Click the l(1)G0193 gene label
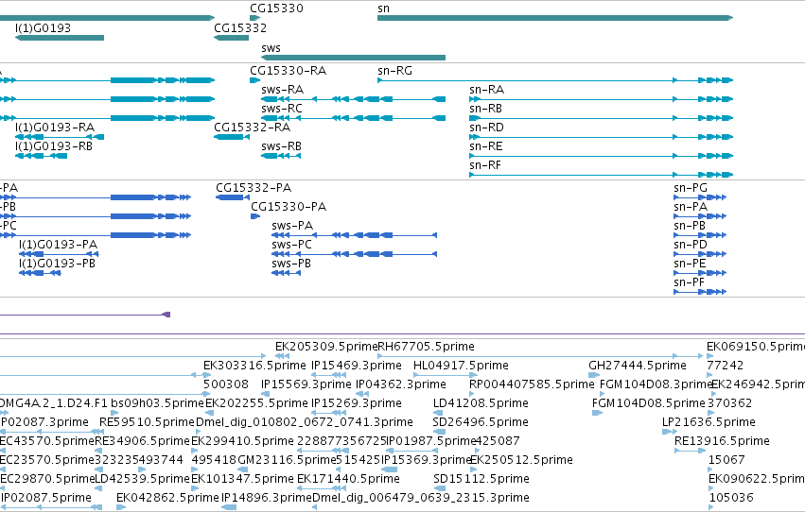 [44, 28]
